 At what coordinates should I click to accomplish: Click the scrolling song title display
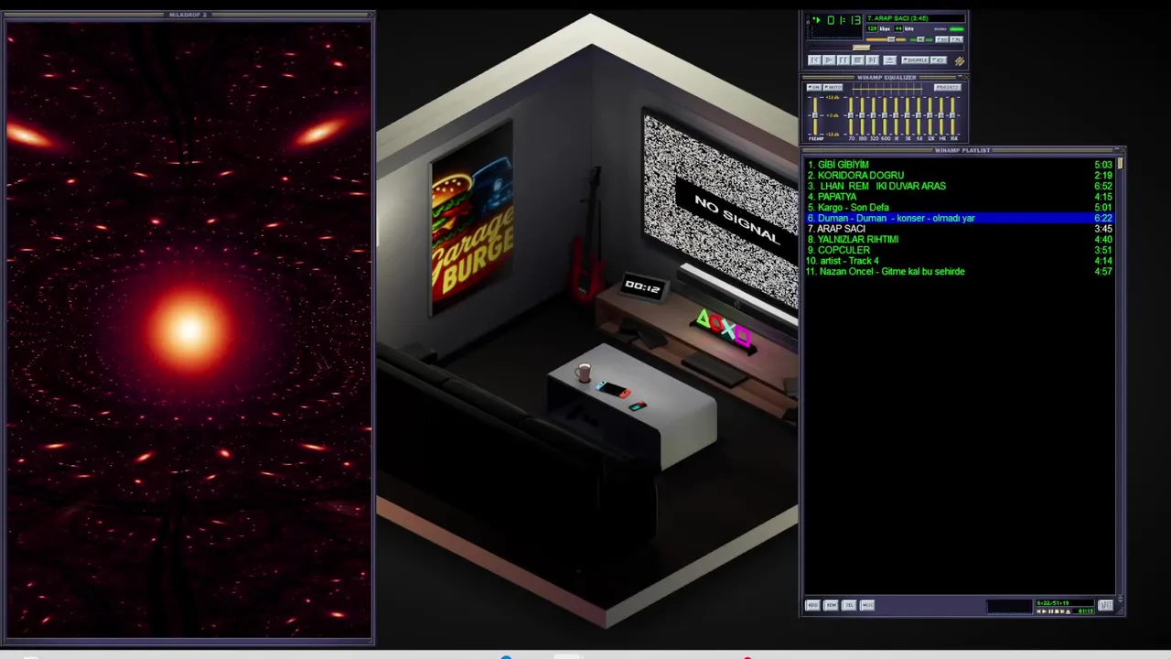coord(916,18)
